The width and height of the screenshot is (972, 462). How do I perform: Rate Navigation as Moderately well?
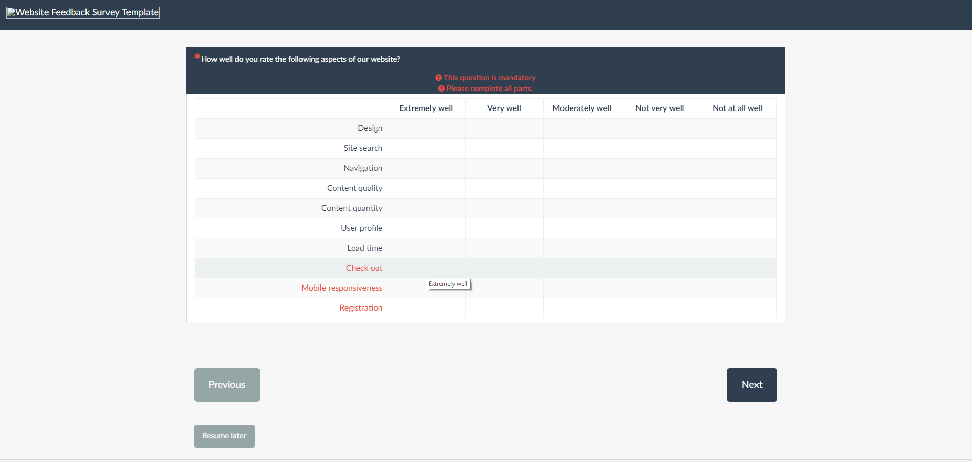coord(582,168)
